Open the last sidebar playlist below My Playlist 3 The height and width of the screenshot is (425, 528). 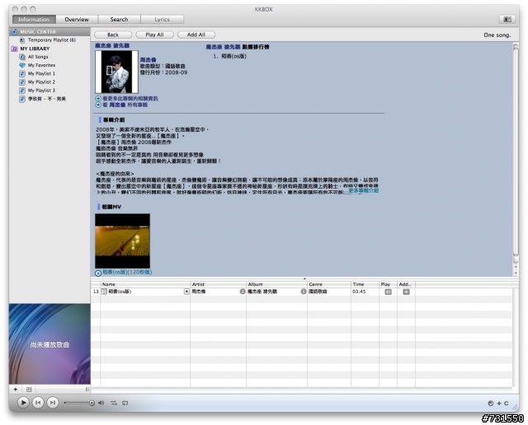click(47, 99)
